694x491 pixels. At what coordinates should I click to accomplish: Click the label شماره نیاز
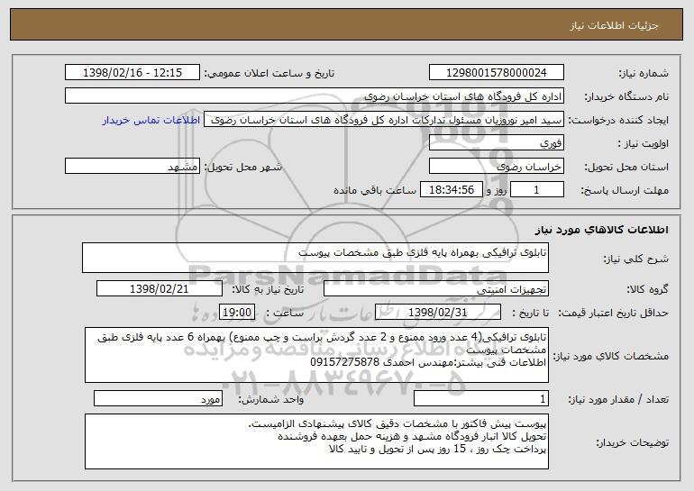tap(644, 73)
